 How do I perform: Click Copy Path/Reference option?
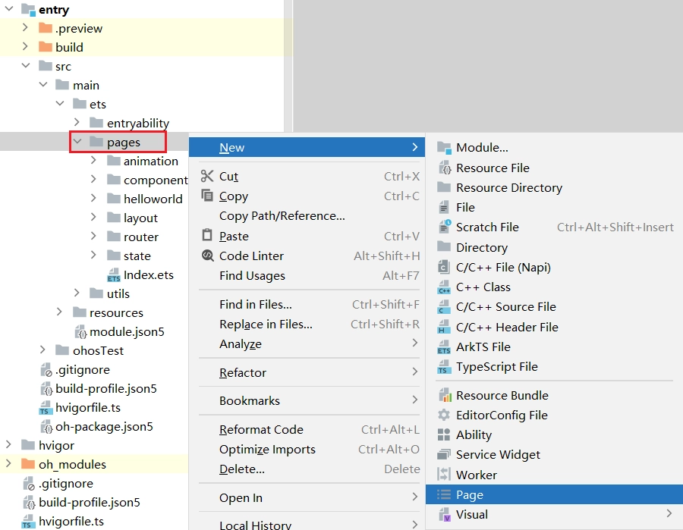pyautogui.click(x=282, y=216)
